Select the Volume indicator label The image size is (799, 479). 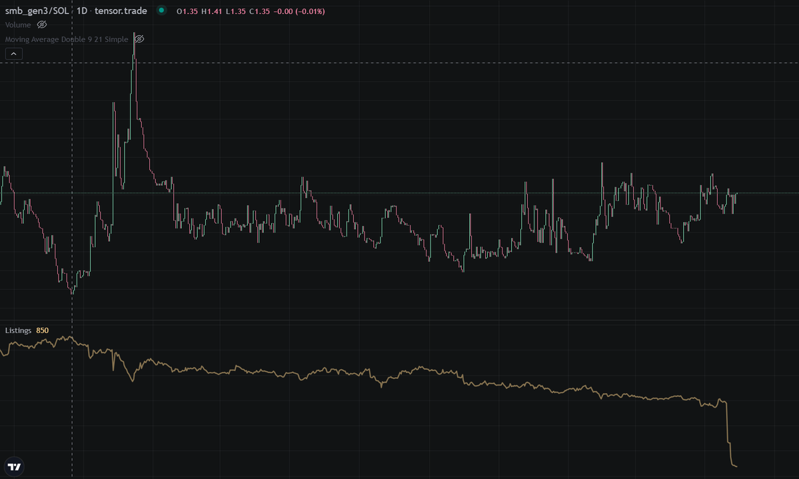point(18,25)
